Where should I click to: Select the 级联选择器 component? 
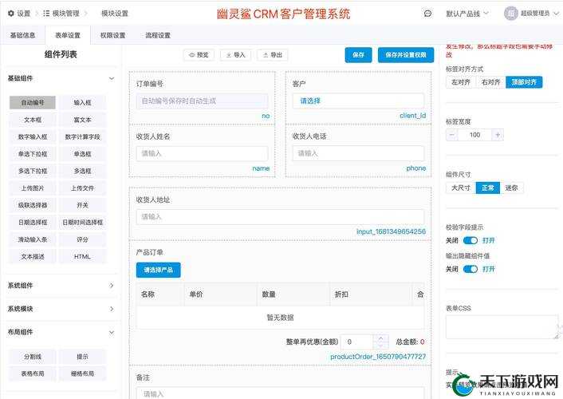coord(33,205)
